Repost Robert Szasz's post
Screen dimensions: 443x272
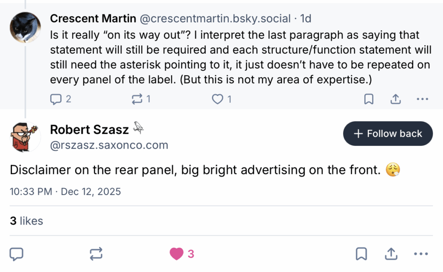(x=96, y=254)
